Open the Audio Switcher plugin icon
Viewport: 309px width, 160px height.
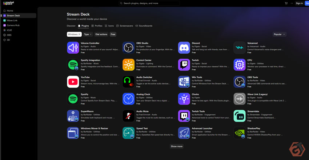[x=128, y=82]
